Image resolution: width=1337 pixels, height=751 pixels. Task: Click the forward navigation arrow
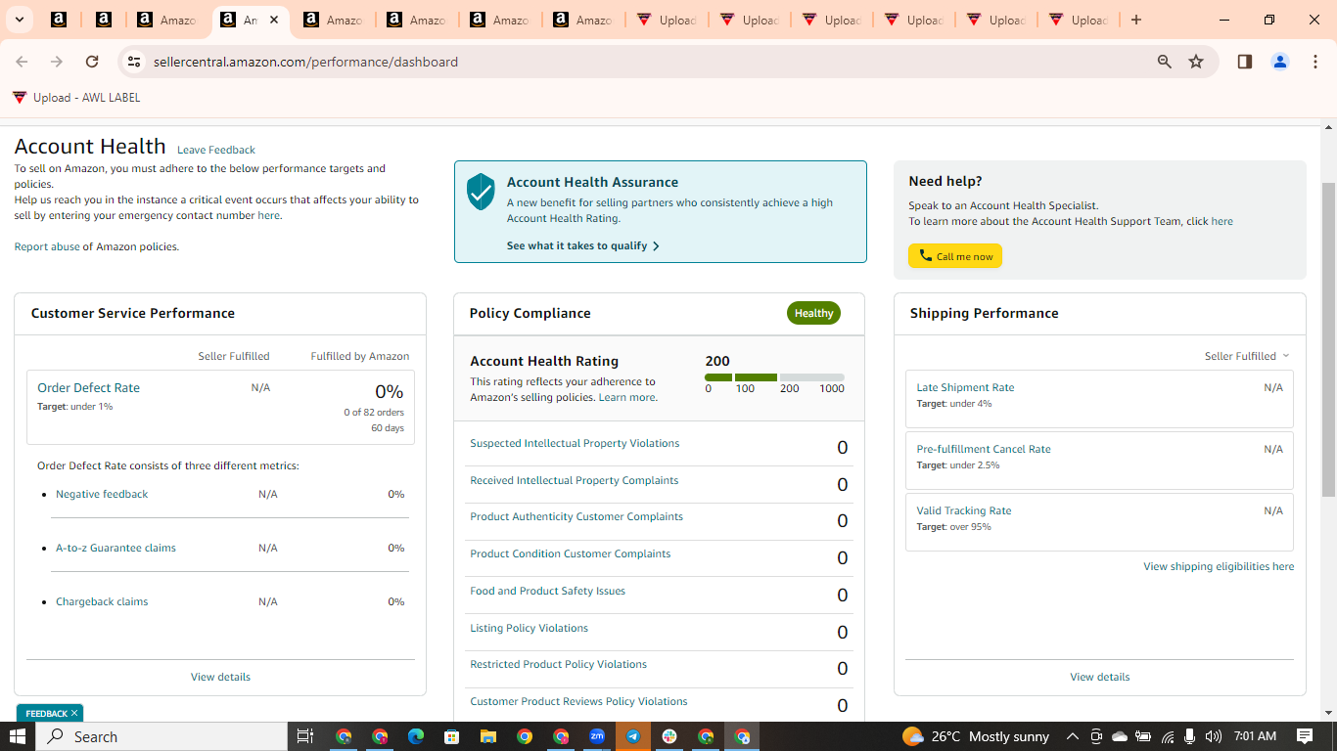tap(57, 62)
